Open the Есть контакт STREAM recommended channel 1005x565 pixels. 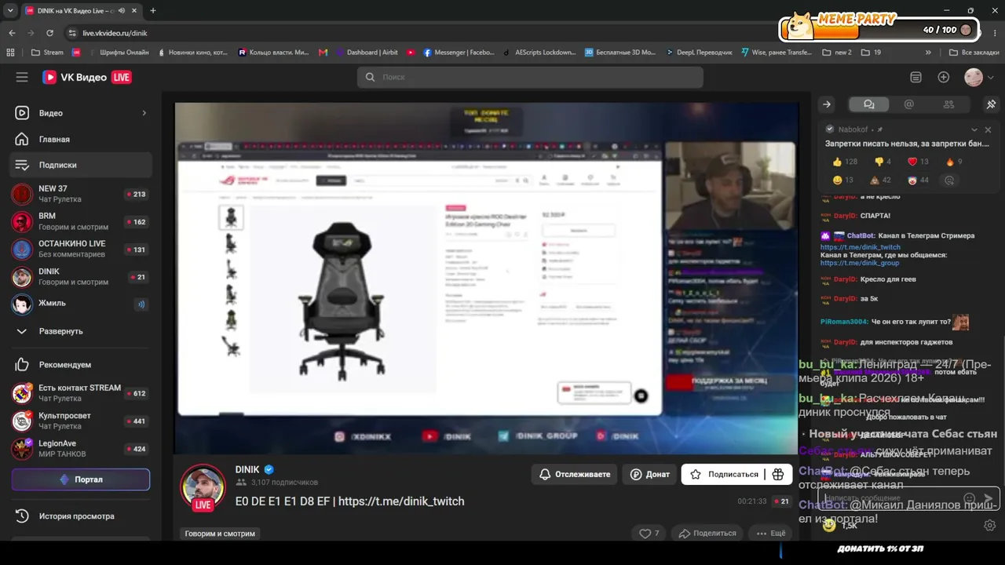click(x=81, y=393)
